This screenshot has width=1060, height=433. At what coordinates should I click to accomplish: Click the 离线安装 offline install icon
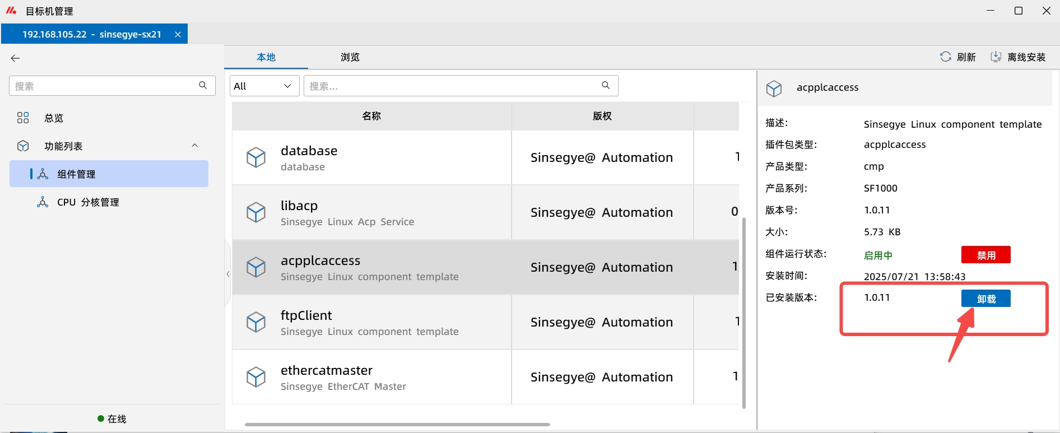click(996, 57)
